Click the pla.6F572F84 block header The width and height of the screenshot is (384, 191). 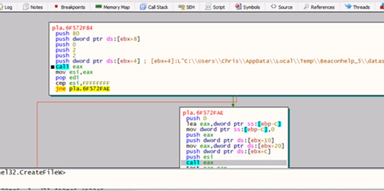tap(72, 28)
